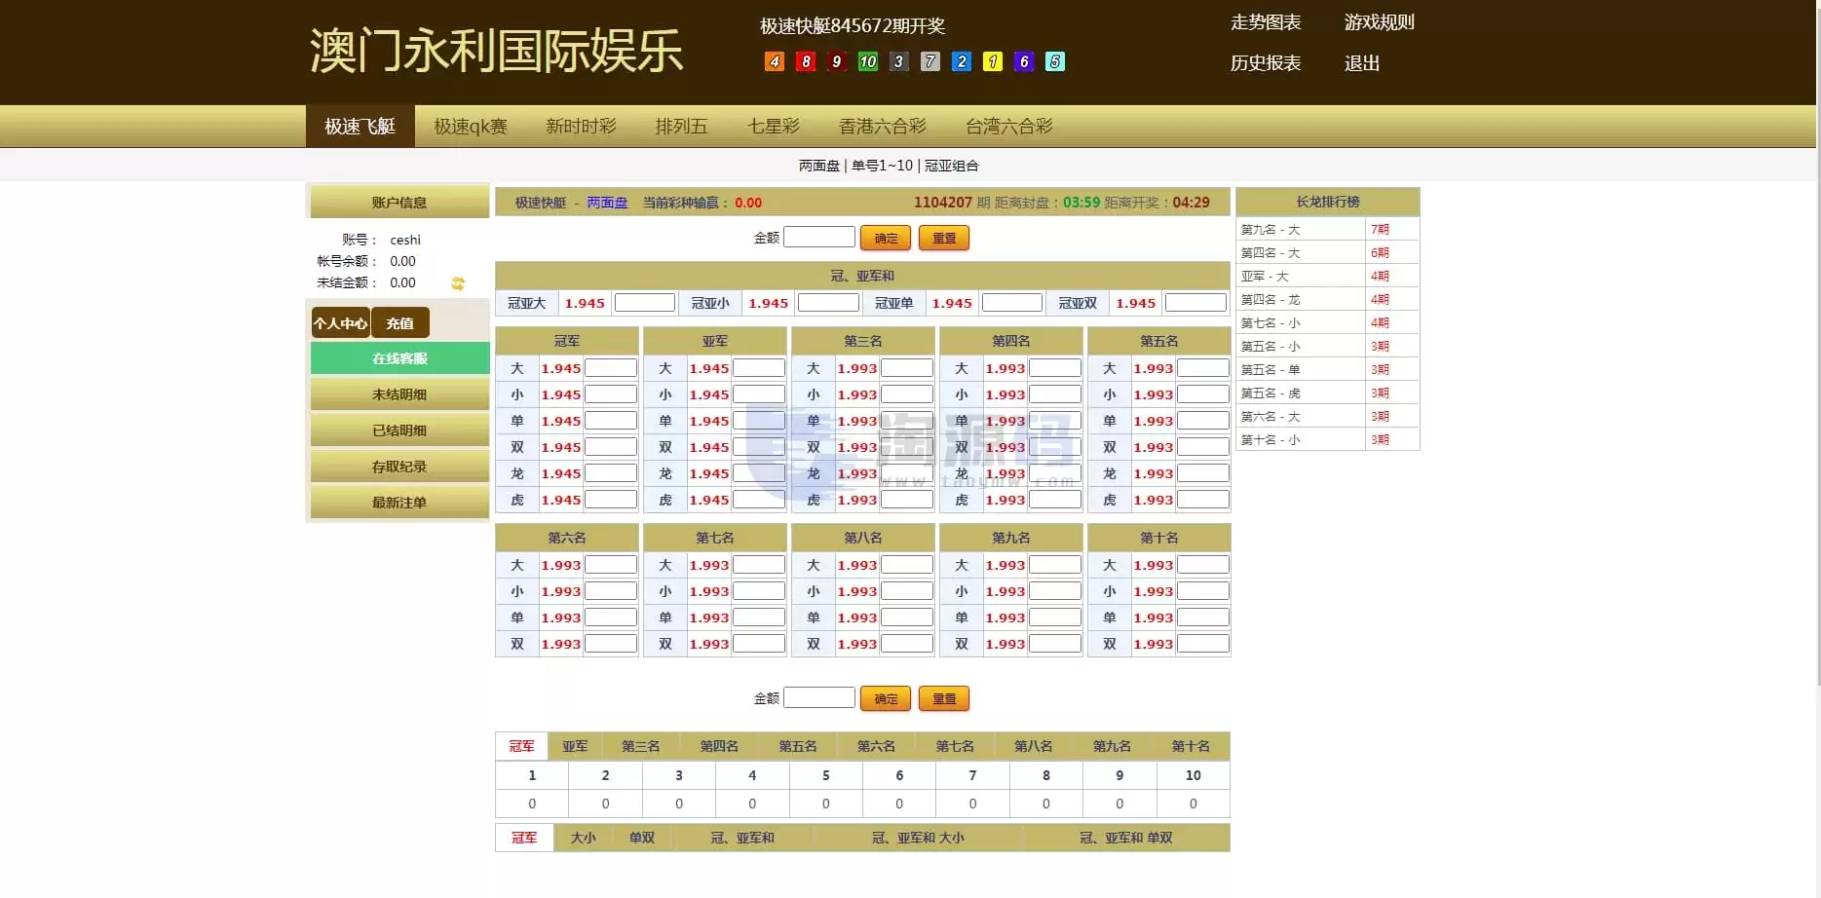The image size is (1821, 898).
Task: Select the 单双 tab in the bottom row
Action: click(642, 838)
